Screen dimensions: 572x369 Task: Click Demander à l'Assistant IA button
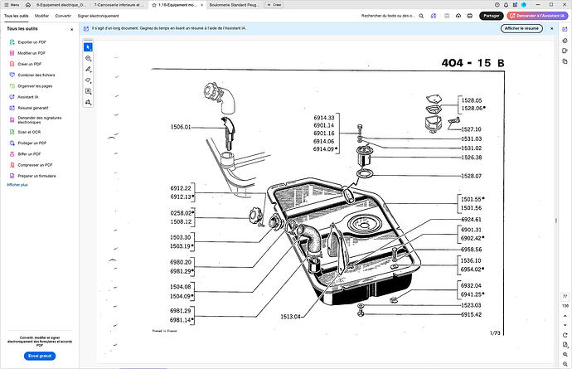tap(537, 16)
